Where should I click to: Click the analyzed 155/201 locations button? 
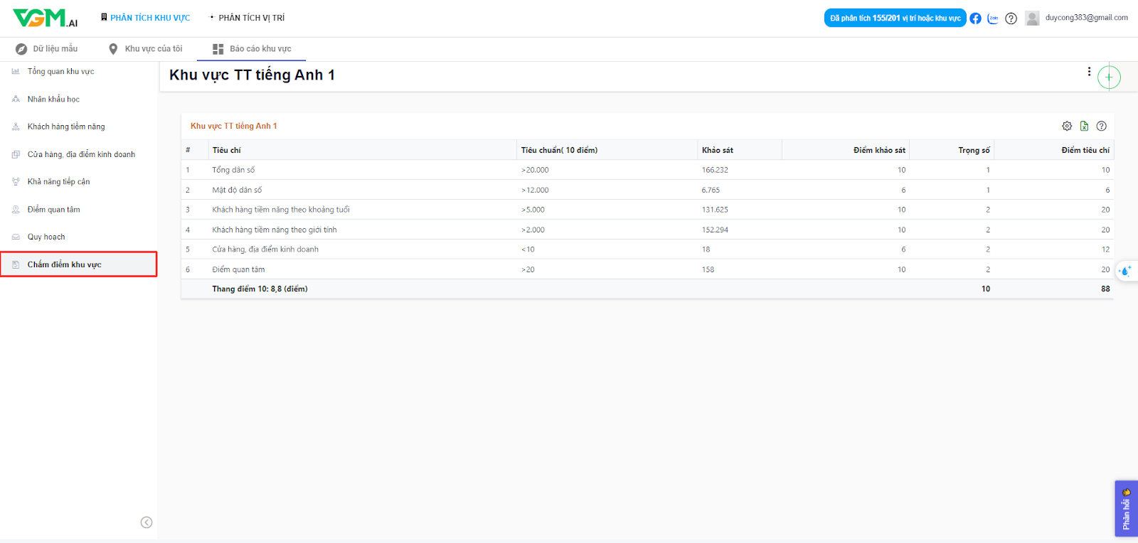pos(895,18)
